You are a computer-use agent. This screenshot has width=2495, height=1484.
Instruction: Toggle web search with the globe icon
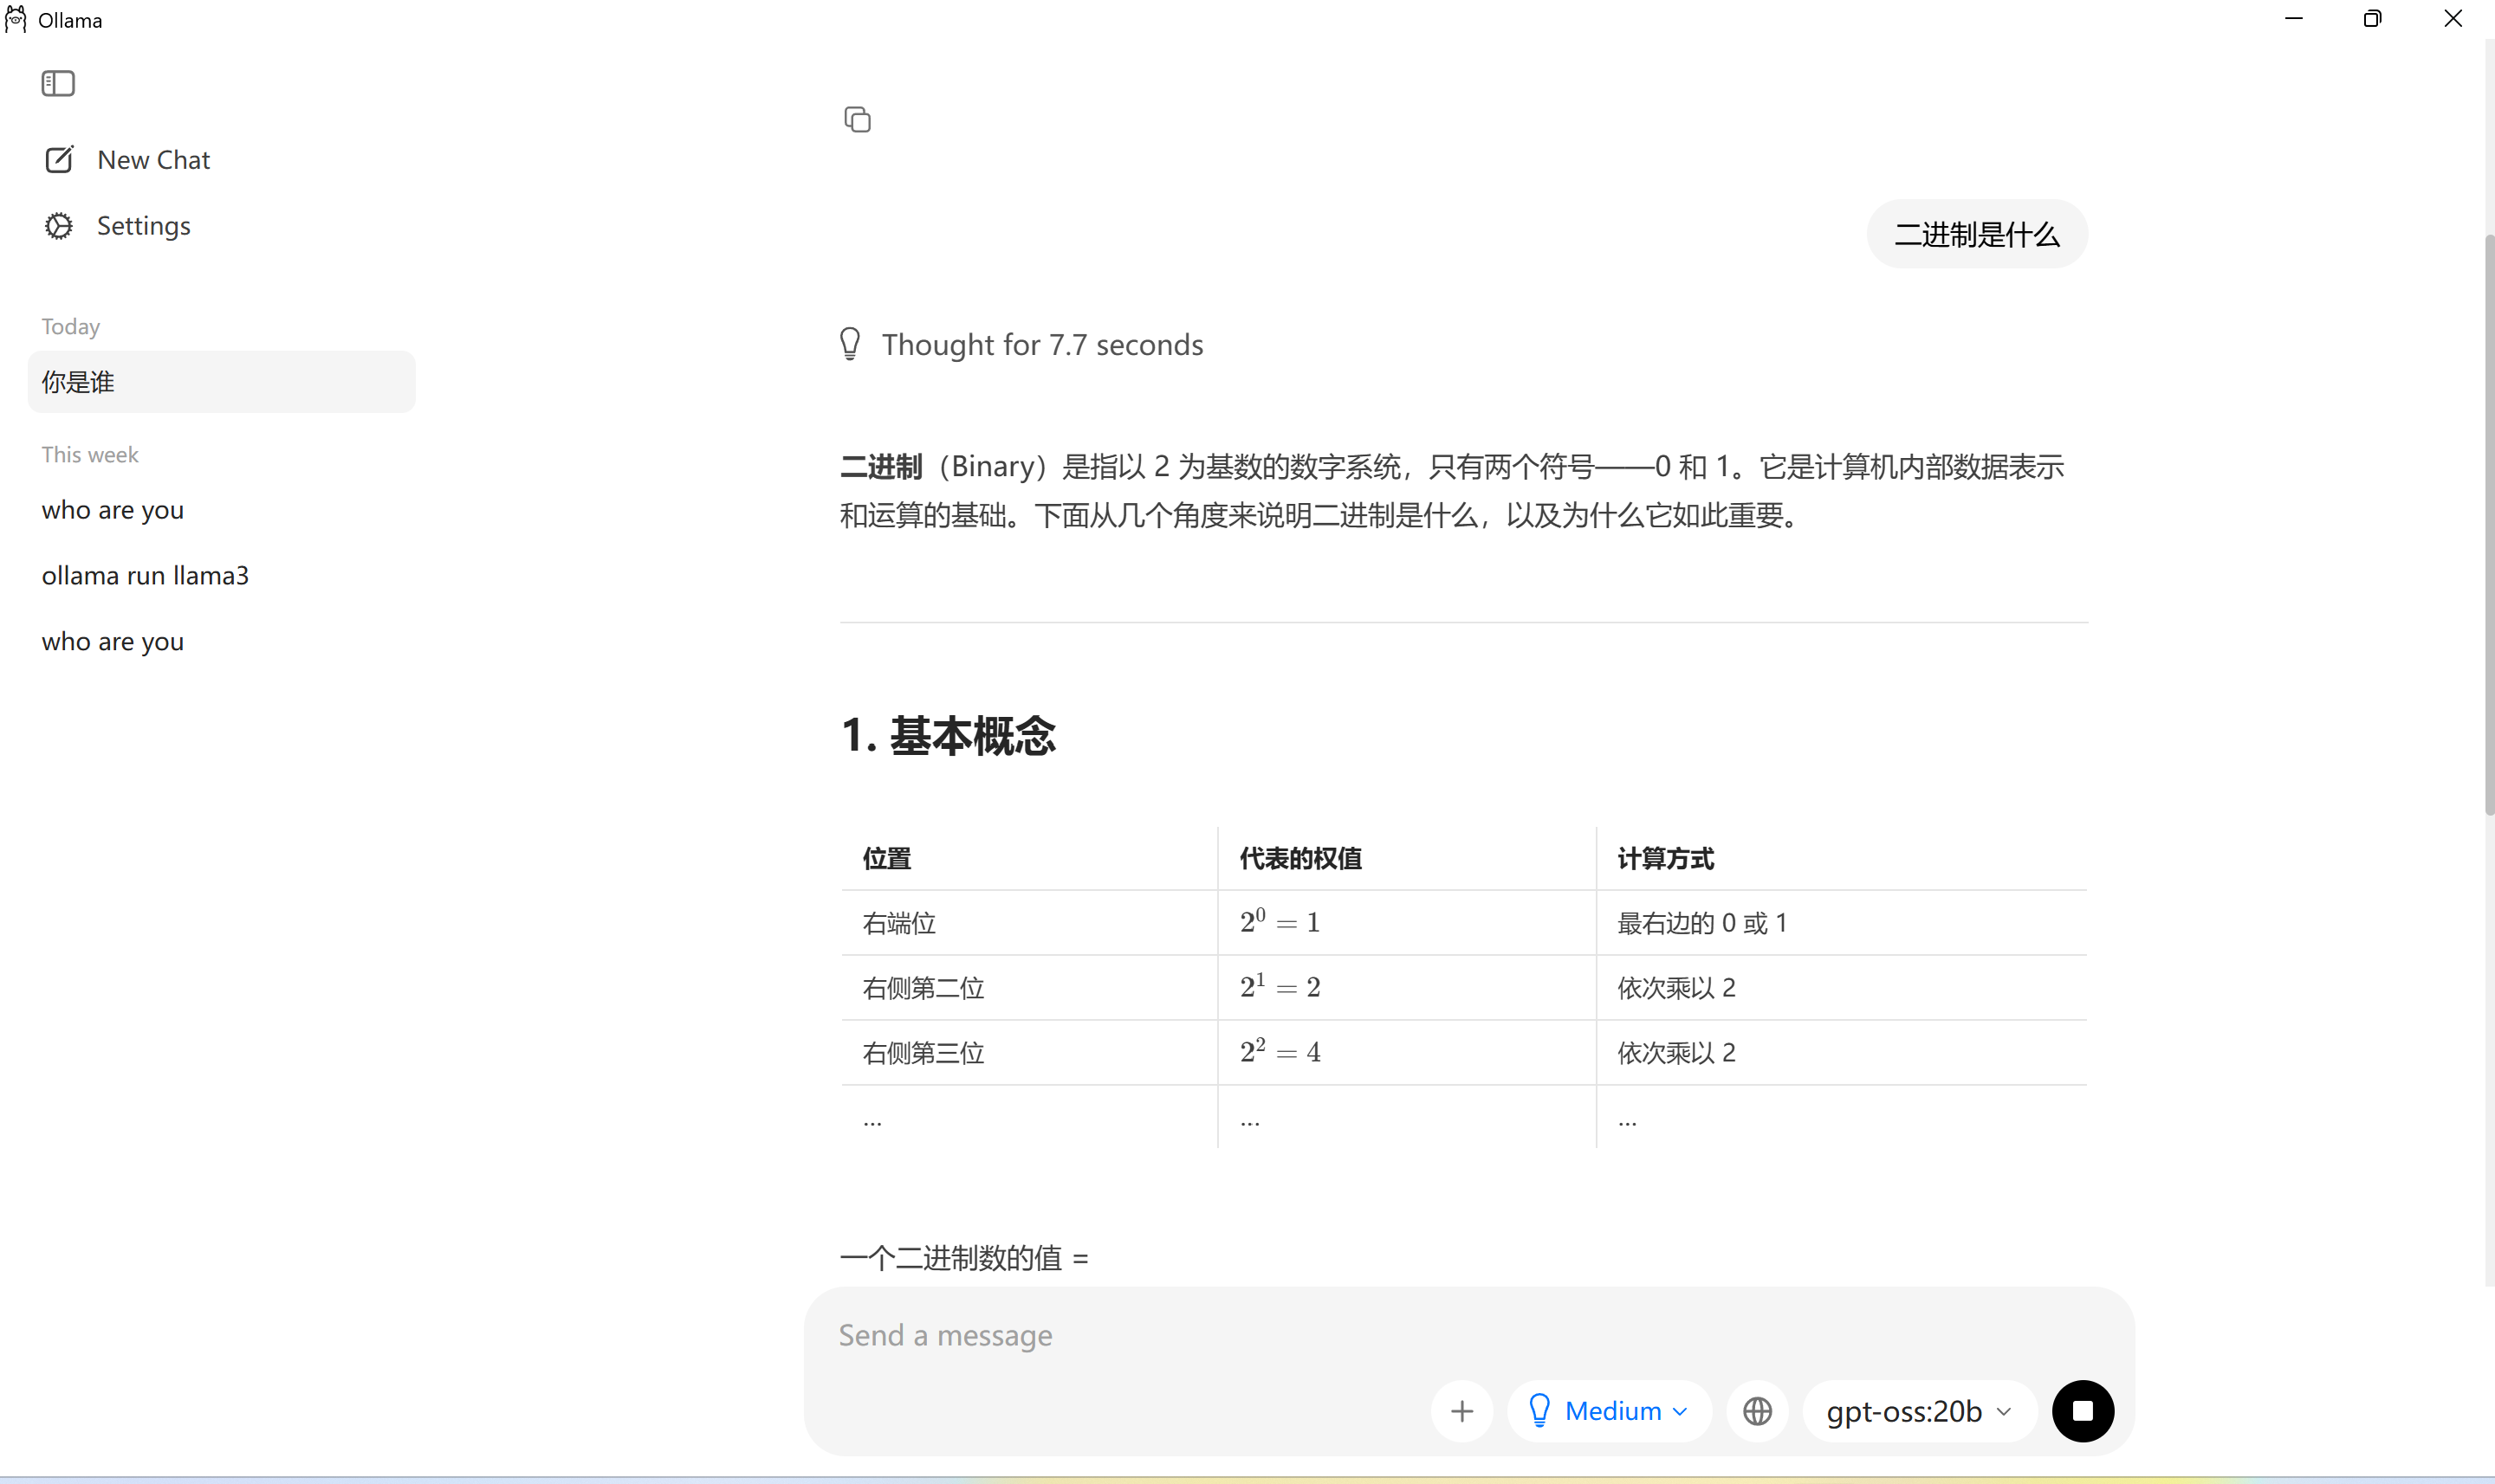(x=1758, y=1410)
